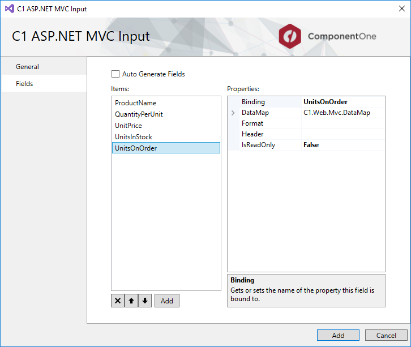Image resolution: width=411 pixels, height=347 pixels.
Task: Toggle the IsReadOnly property value
Action: click(x=342, y=145)
